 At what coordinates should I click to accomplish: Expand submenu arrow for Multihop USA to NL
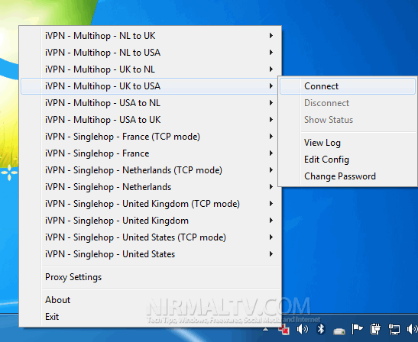271,102
